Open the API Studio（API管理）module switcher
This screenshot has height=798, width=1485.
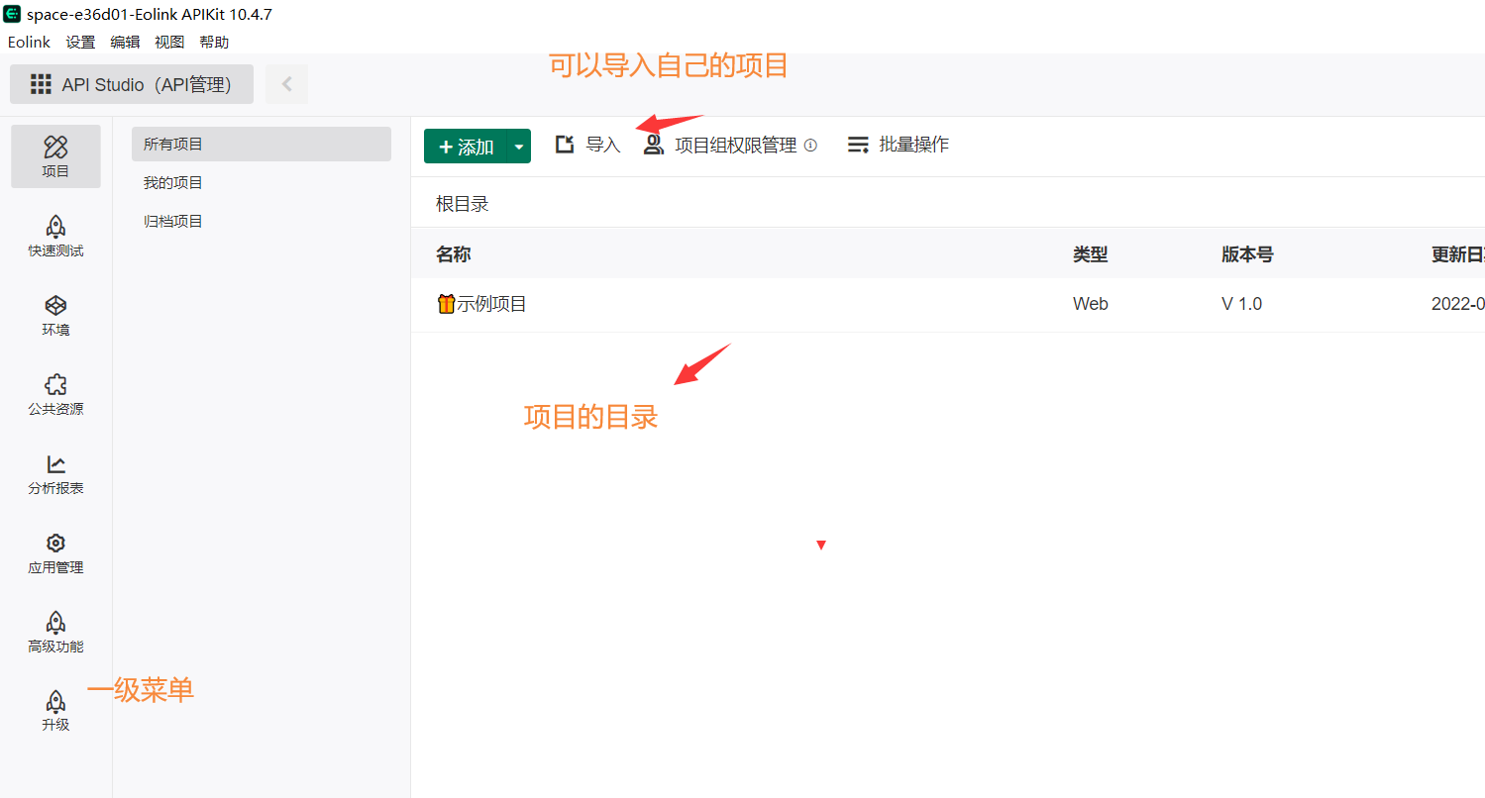pyautogui.click(x=132, y=84)
